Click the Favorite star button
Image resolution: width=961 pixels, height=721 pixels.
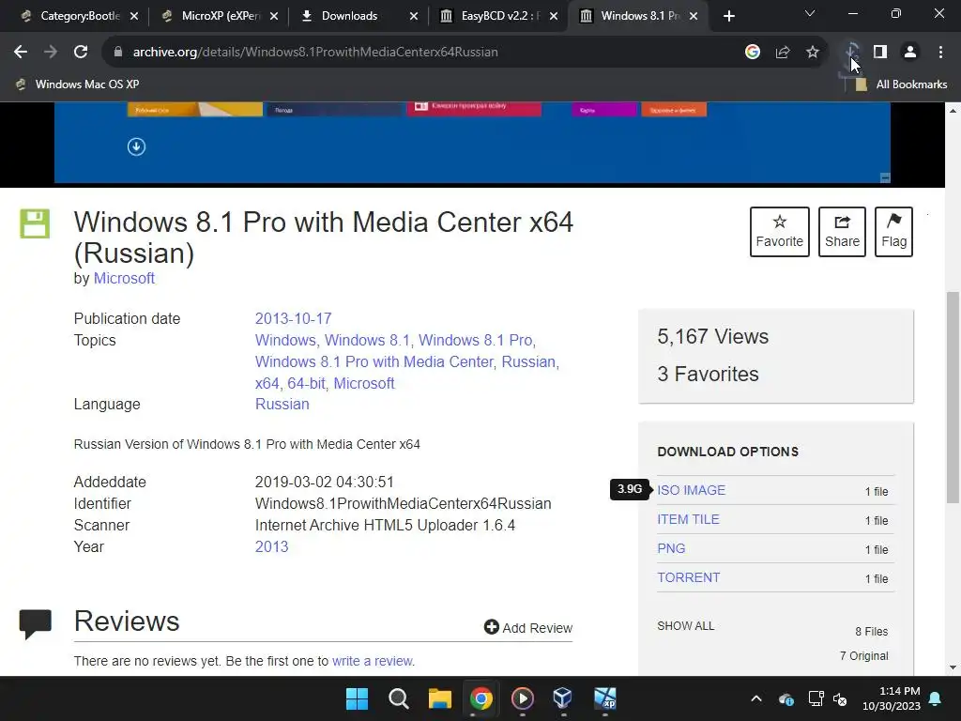click(x=780, y=232)
